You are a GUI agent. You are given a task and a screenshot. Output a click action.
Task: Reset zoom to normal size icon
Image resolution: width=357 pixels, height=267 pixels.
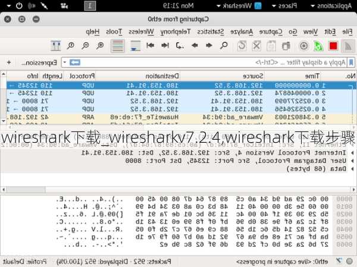click(71, 46)
